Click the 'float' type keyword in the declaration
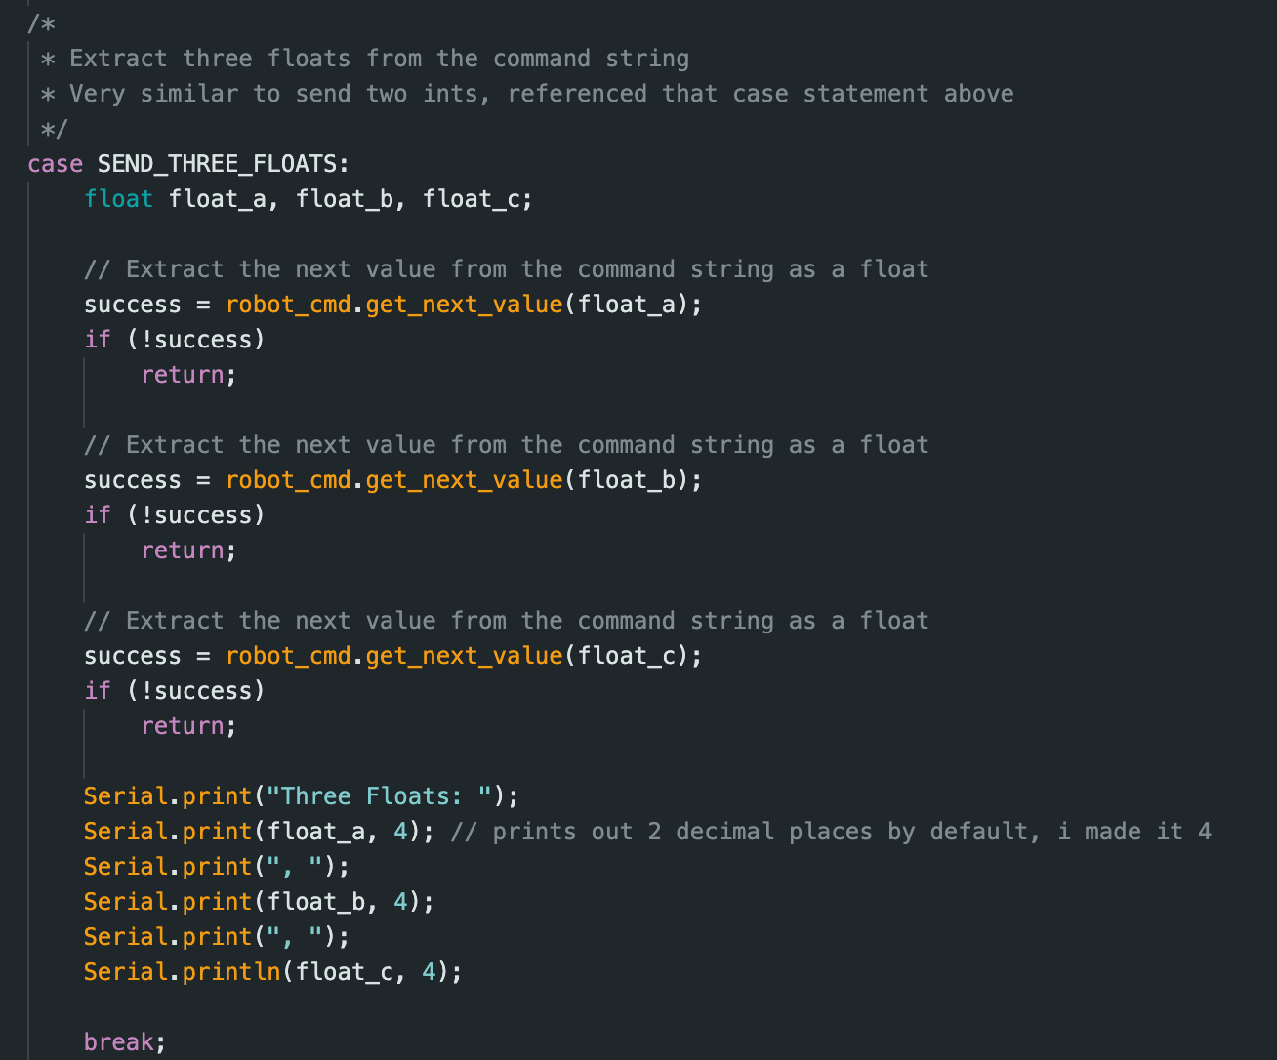The image size is (1277, 1060). click(118, 199)
